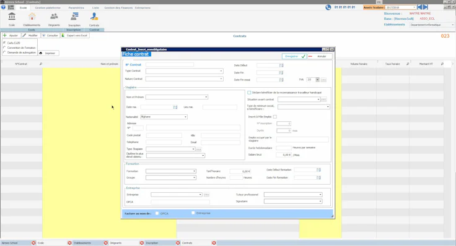Screen dimensions: 456x246
Task: Open the Gestion des Finances menu
Action: click(118, 8)
